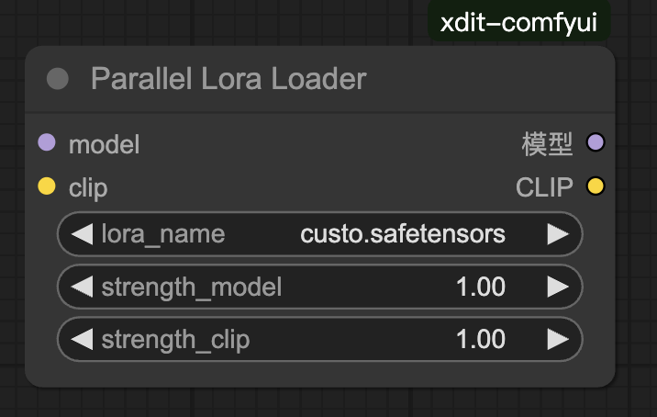Select the Parallel Lora Loader title
657x417 pixels.
[228, 79]
